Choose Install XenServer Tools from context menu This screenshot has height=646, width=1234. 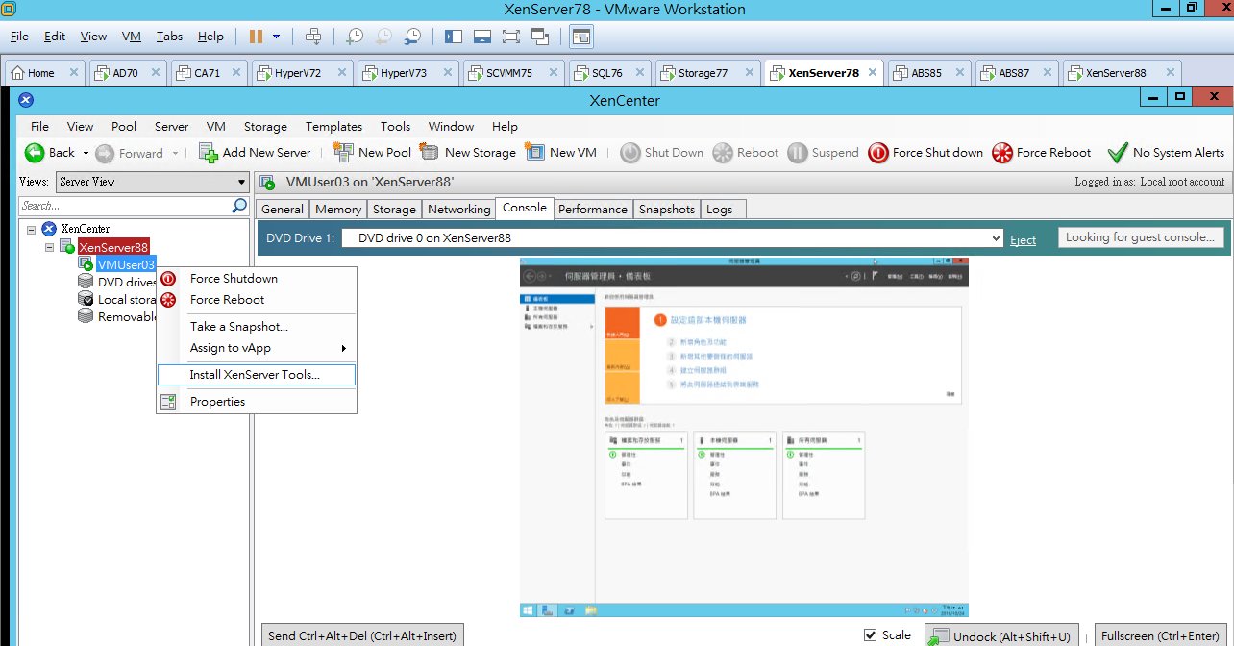coord(257,375)
